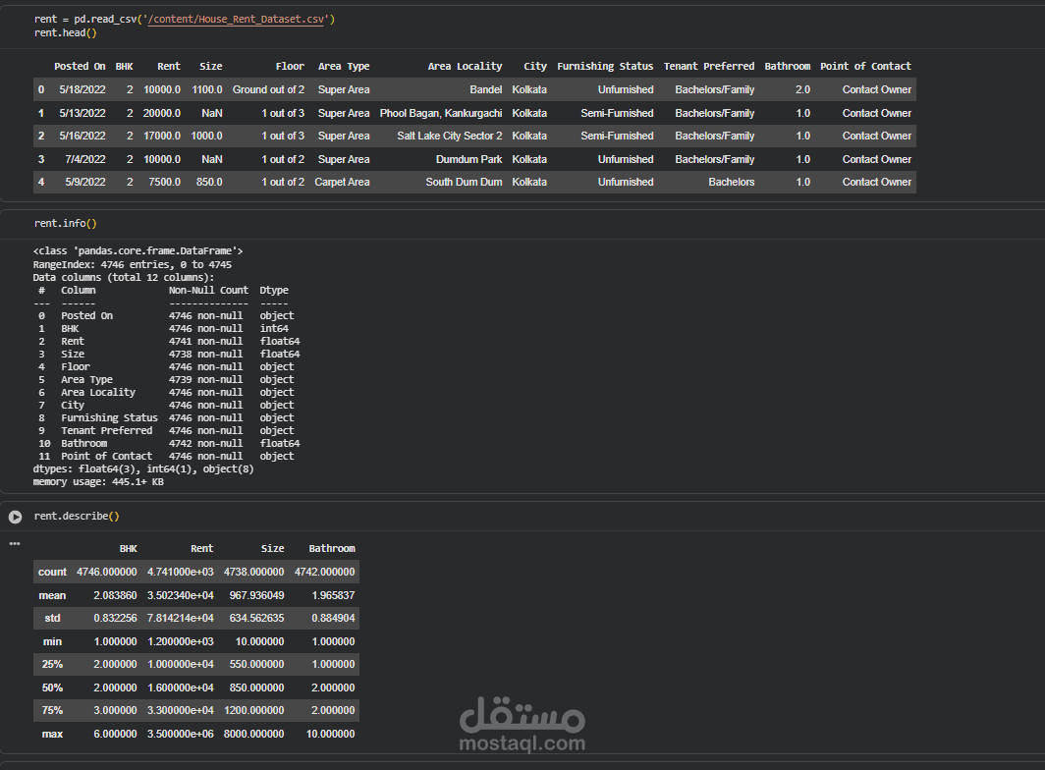Select the rent value 17000.0

click(162, 136)
